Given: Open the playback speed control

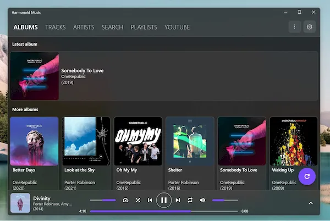Looking at the screenshot, I should click(125, 200).
